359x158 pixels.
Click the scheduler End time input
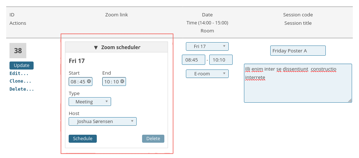click(111, 82)
